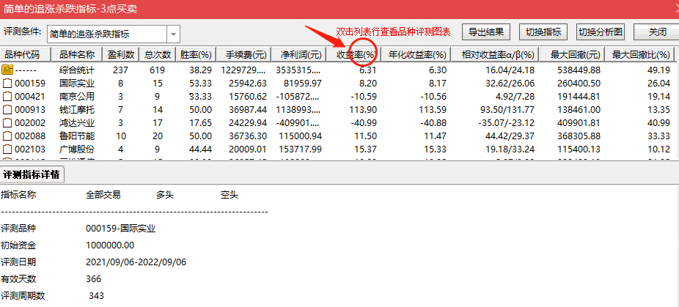
Task: Click document icon beside 002088
Action: coord(7,136)
